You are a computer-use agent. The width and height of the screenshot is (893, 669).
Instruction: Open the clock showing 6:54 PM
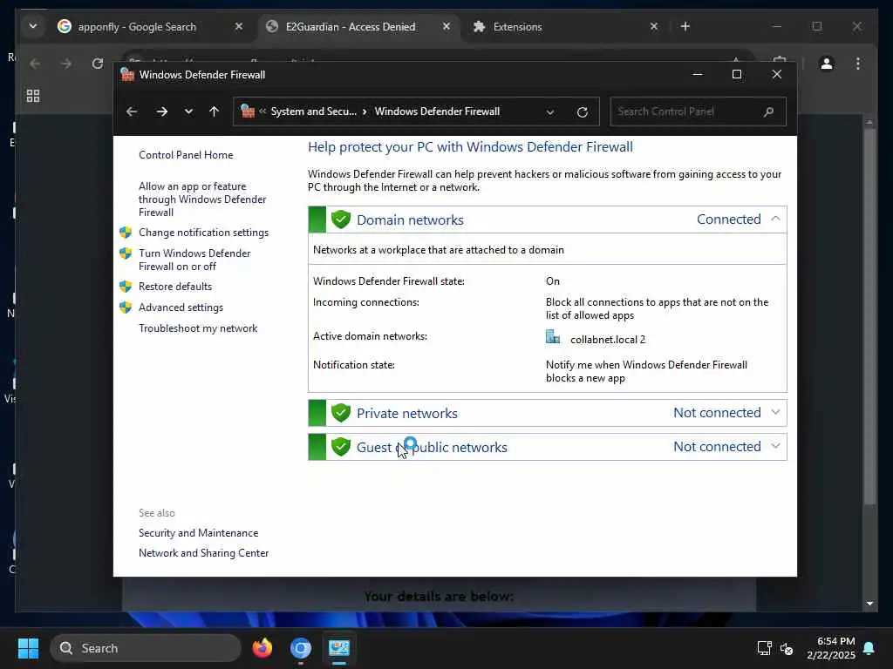[x=831, y=648]
